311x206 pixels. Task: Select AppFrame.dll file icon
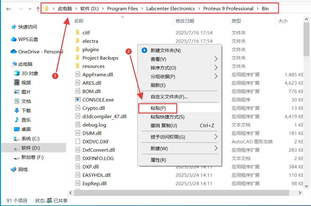(78, 74)
